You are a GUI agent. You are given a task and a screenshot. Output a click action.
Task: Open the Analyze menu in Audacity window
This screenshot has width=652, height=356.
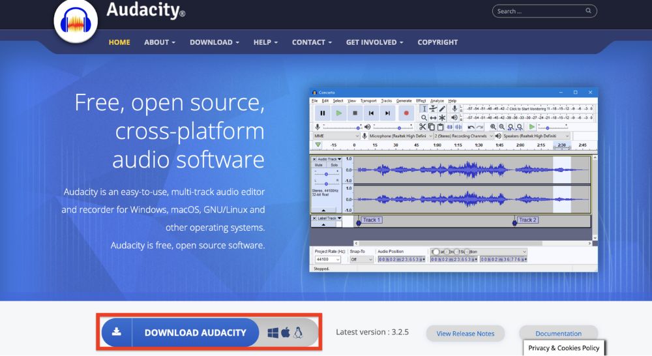pos(437,100)
